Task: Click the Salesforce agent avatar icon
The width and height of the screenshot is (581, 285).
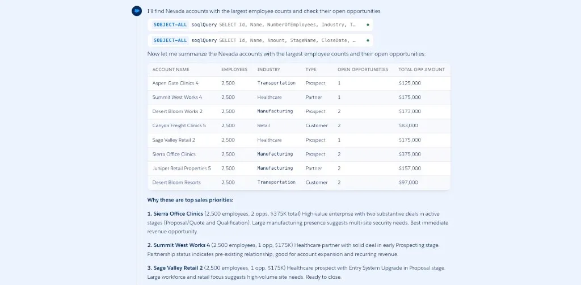Action: [x=137, y=11]
